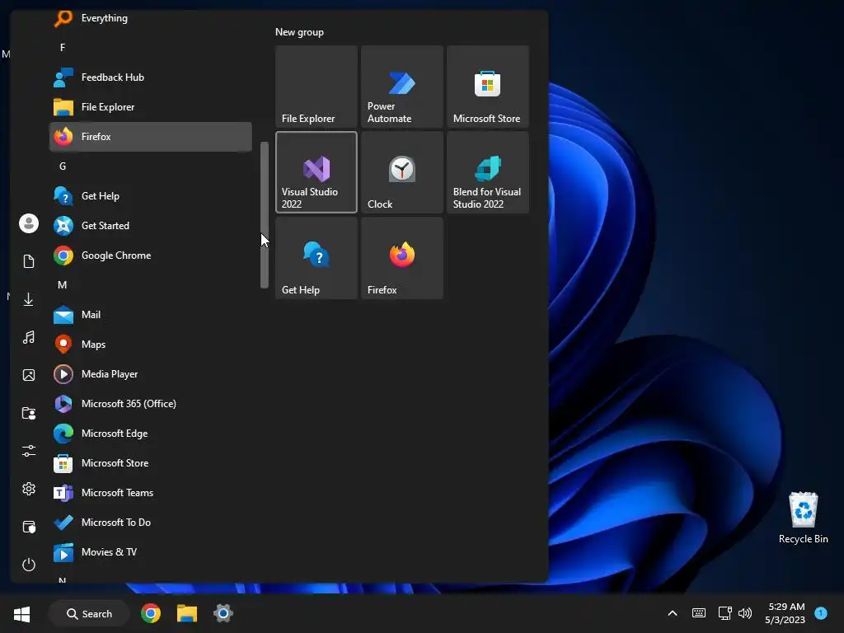Open Chrome from the taskbar
The height and width of the screenshot is (633, 844).
coord(151,613)
